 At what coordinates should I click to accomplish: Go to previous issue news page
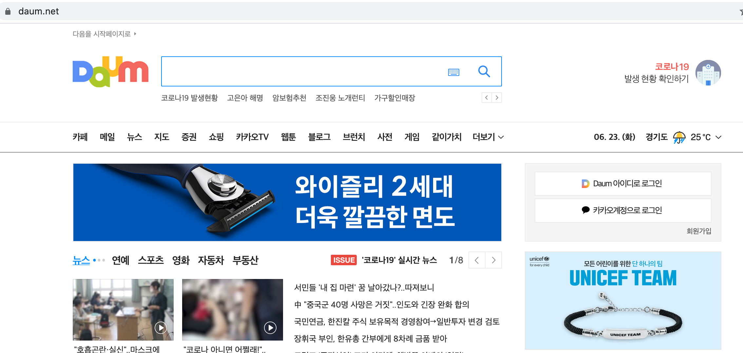click(x=477, y=260)
